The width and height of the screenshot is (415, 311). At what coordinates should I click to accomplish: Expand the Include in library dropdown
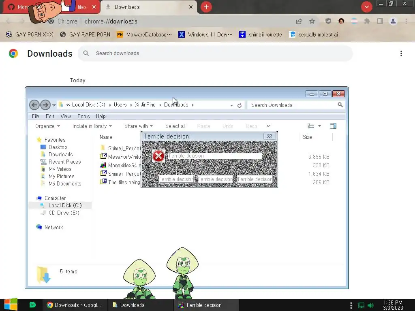tap(92, 126)
